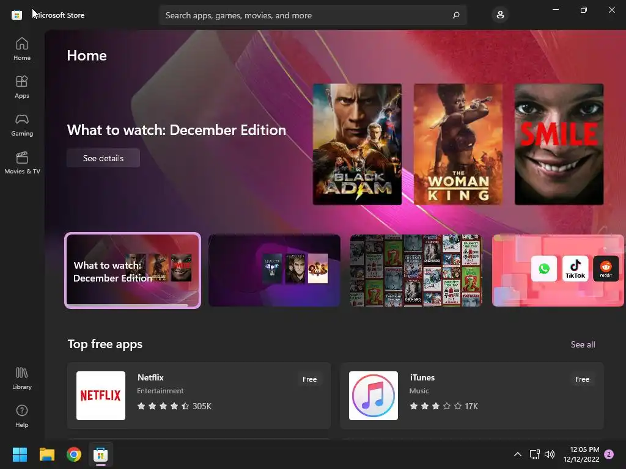Click Microsoft Store taskbar icon
This screenshot has height=469, width=626.
pyautogui.click(x=101, y=454)
